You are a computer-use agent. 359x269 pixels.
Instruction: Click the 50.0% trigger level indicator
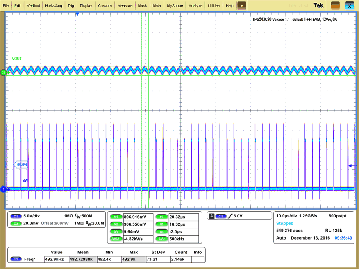(23, 165)
